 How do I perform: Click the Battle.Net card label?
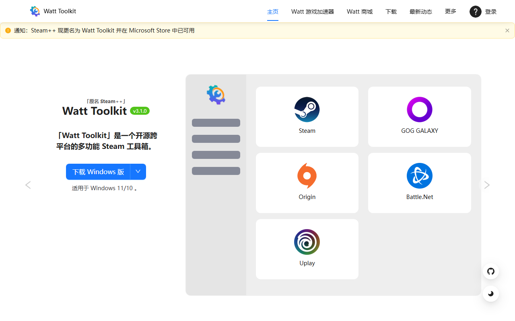(420, 197)
